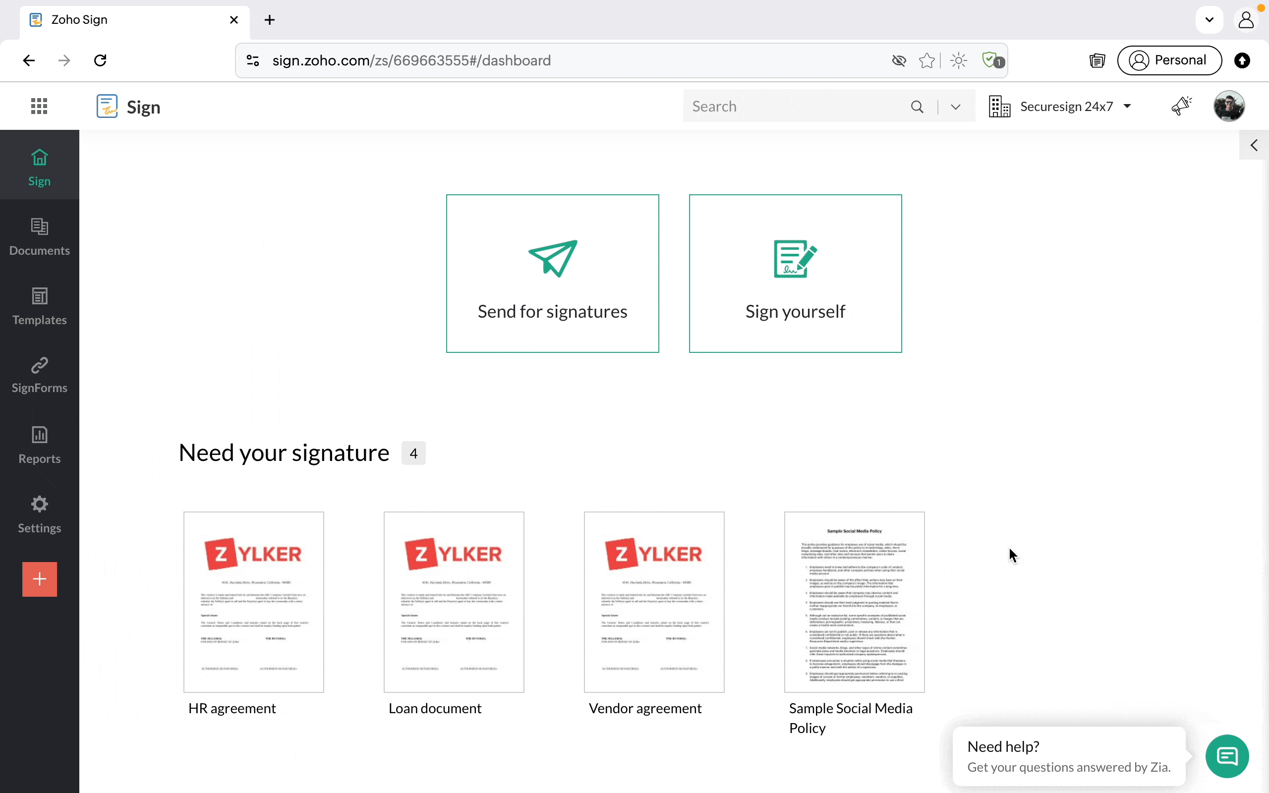The width and height of the screenshot is (1269, 793).
Task: Click the red plus create button
Action: (x=39, y=579)
